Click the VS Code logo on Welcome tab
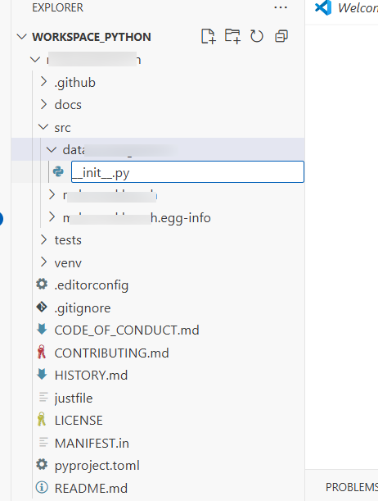Viewport: 378px width, 501px height. click(323, 7)
